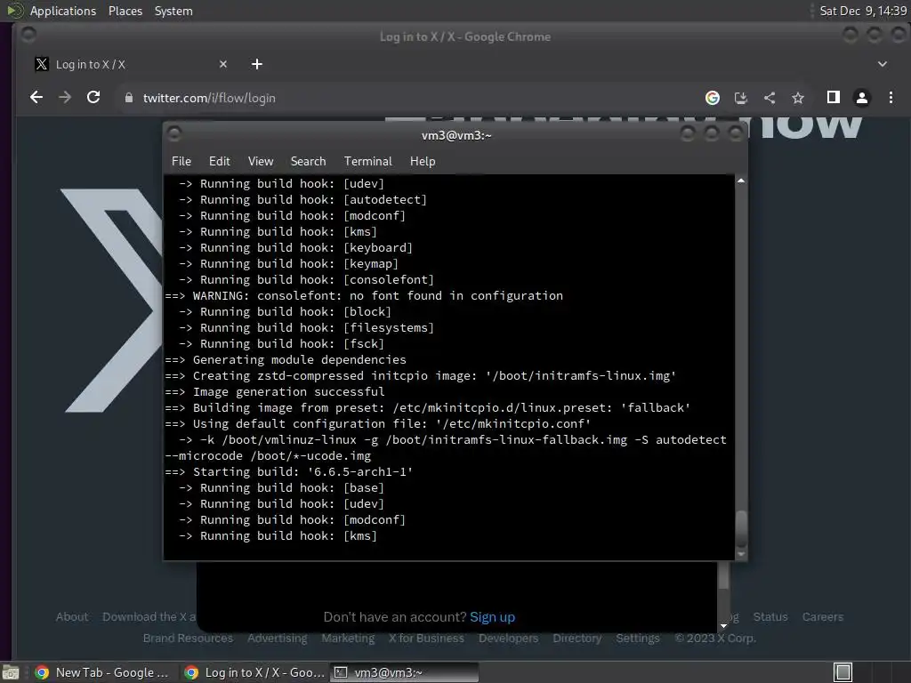This screenshot has width=911, height=683.
Task: Click terminal scrollbar up arrow
Action: tap(741, 181)
